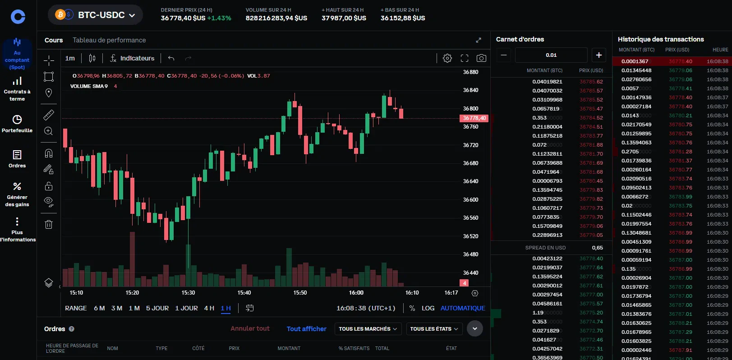Toggle percent scale on chart
Screen dimensions: 732x360
[x=412, y=308]
